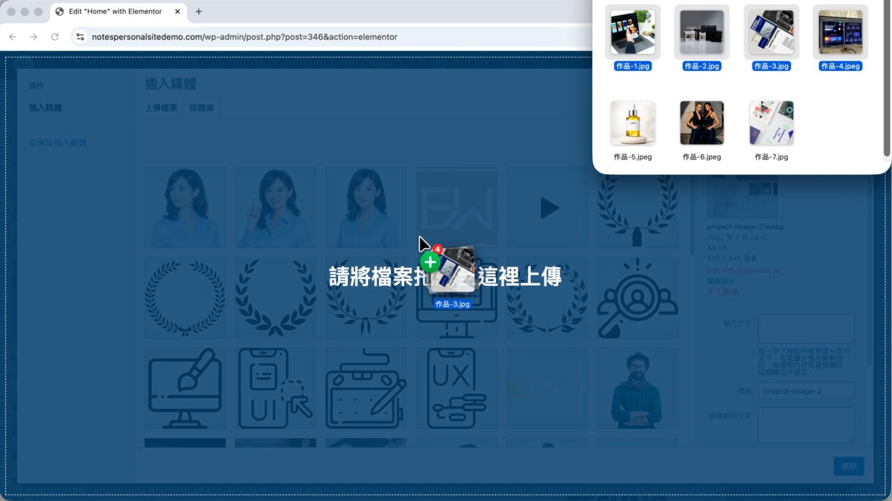The image size is (892, 501).
Task: Click the 標題 field containing project-image-2
Action: (x=806, y=391)
